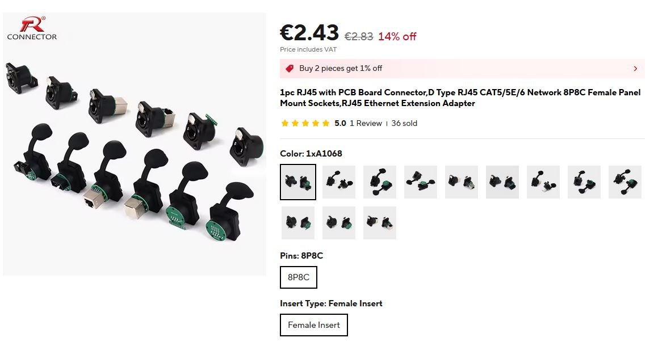Pick last color variant in second row

pyautogui.click(x=380, y=223)
